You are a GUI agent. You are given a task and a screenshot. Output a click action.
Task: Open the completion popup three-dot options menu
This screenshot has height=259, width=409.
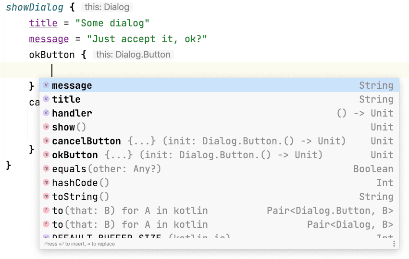[x=394, y=244]
